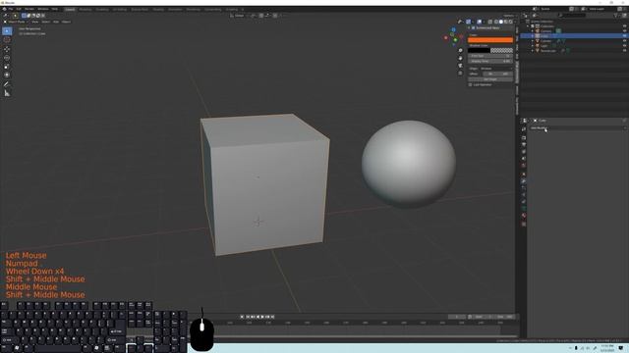Open the Render properties tab
The width and height of the screenshot is (629, 353).
(524, 137)
